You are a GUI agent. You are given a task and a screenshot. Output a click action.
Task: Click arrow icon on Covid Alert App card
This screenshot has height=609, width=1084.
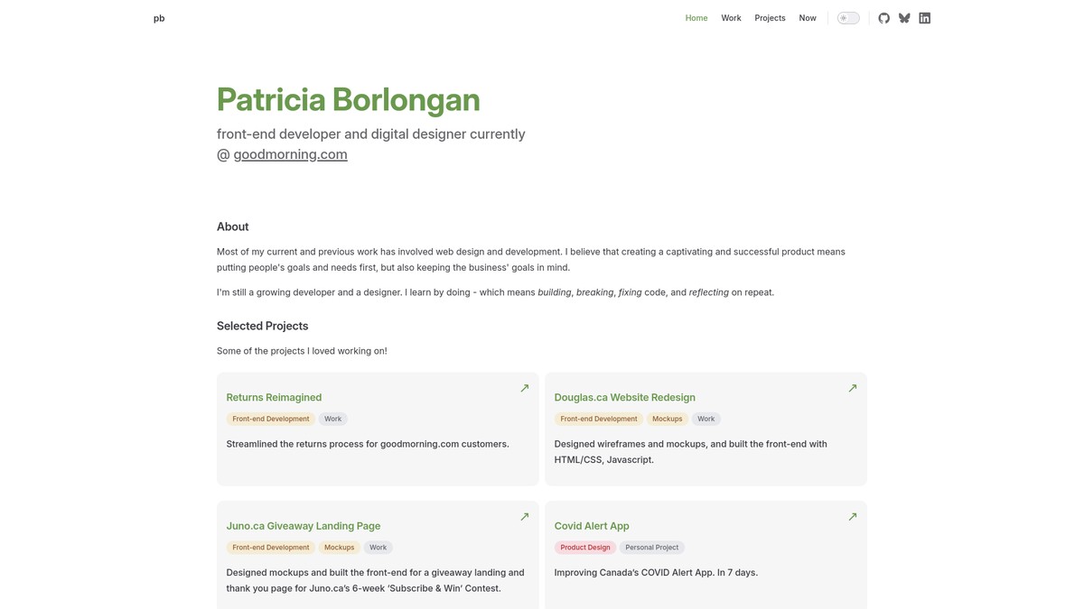[x=852, y=517]
